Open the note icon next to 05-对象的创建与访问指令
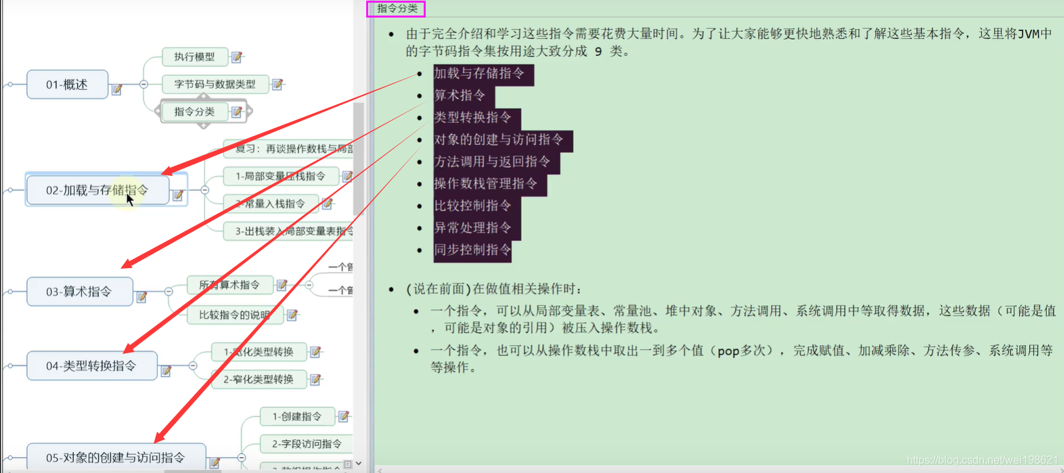This screenshot has height=473, width=1064. click(x=215, y=463)
